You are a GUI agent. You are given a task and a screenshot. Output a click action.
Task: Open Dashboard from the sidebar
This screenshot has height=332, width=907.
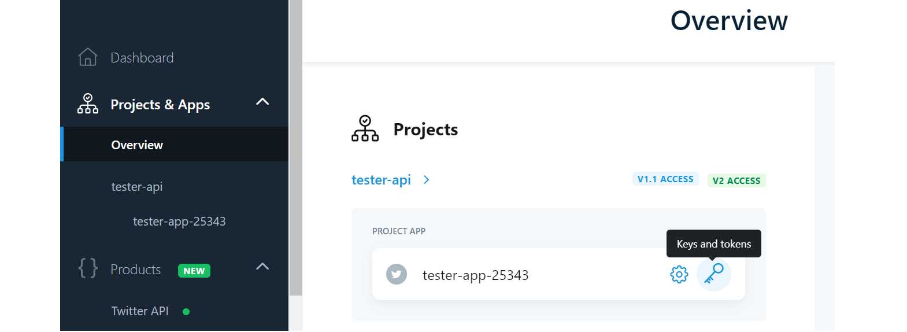[142, 58]
